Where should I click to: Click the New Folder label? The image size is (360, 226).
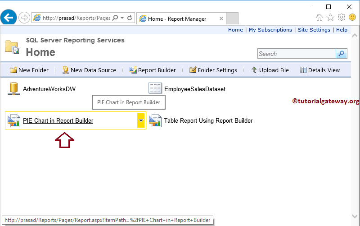33,70
